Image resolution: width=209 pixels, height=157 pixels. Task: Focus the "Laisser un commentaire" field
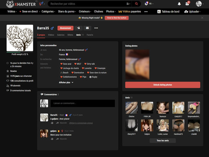coord(83,103)
